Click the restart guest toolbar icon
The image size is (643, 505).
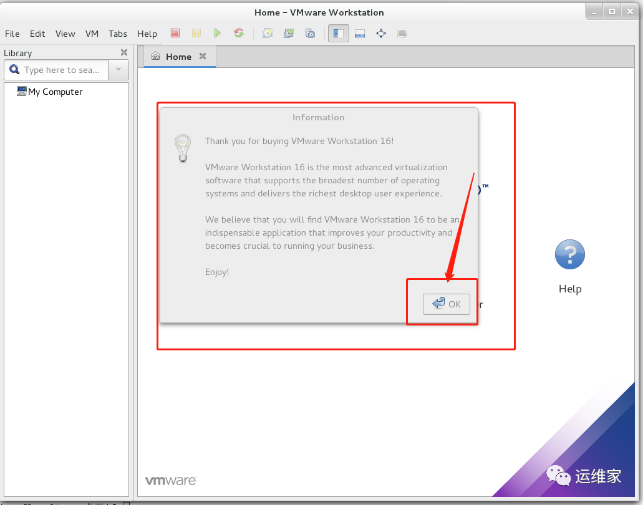coord(239,33)
